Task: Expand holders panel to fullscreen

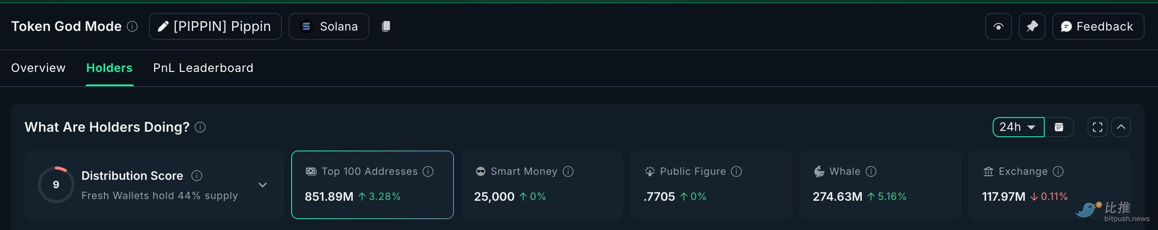Action: coord(1097,127)
